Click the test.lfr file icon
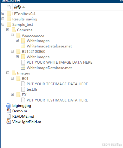Screen dimensions: 123x148 pyautogui.click(x=23, y=89)
